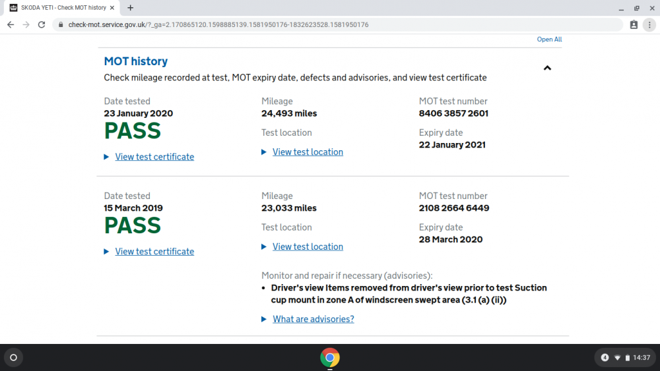This screenshot has height=371, width=660.
Task: Click the address bar URL
Action: tap(218, 25)
